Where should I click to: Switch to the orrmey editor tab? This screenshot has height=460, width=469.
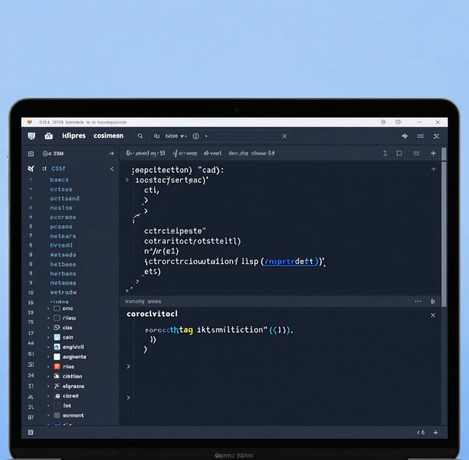[x=185, y=153]
